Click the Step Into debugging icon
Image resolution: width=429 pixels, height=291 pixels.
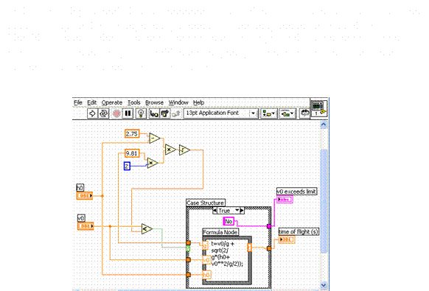tap(154, 113)
